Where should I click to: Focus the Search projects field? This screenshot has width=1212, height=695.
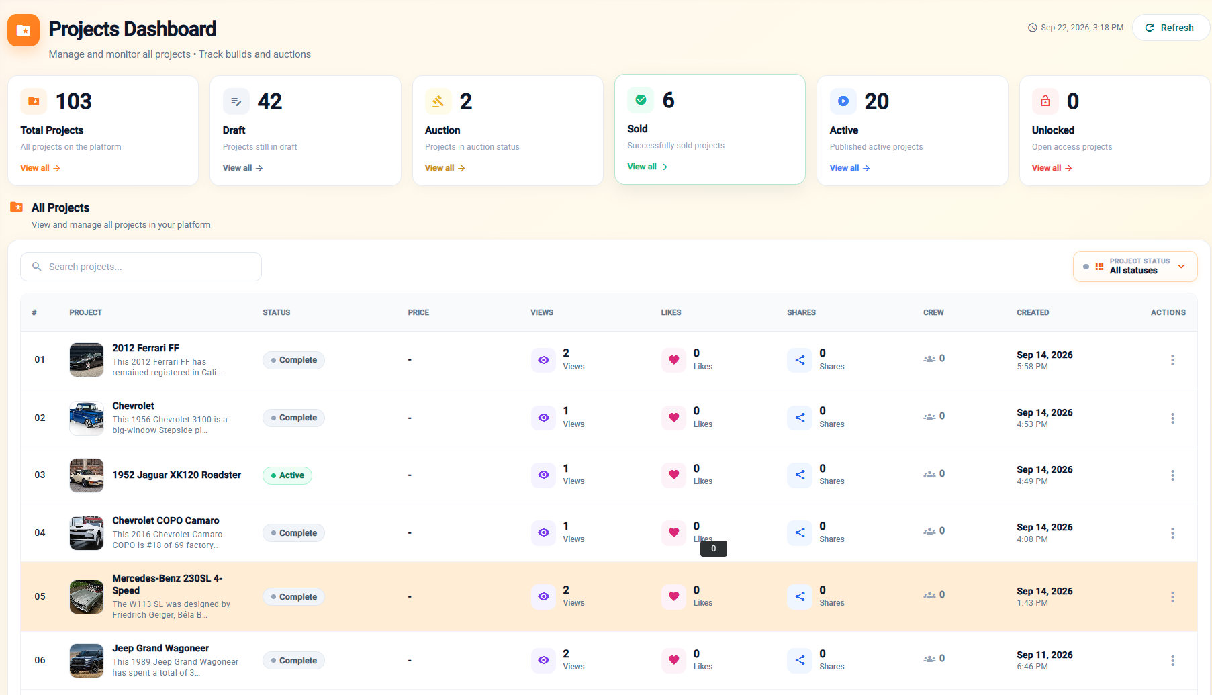(141, 267)
